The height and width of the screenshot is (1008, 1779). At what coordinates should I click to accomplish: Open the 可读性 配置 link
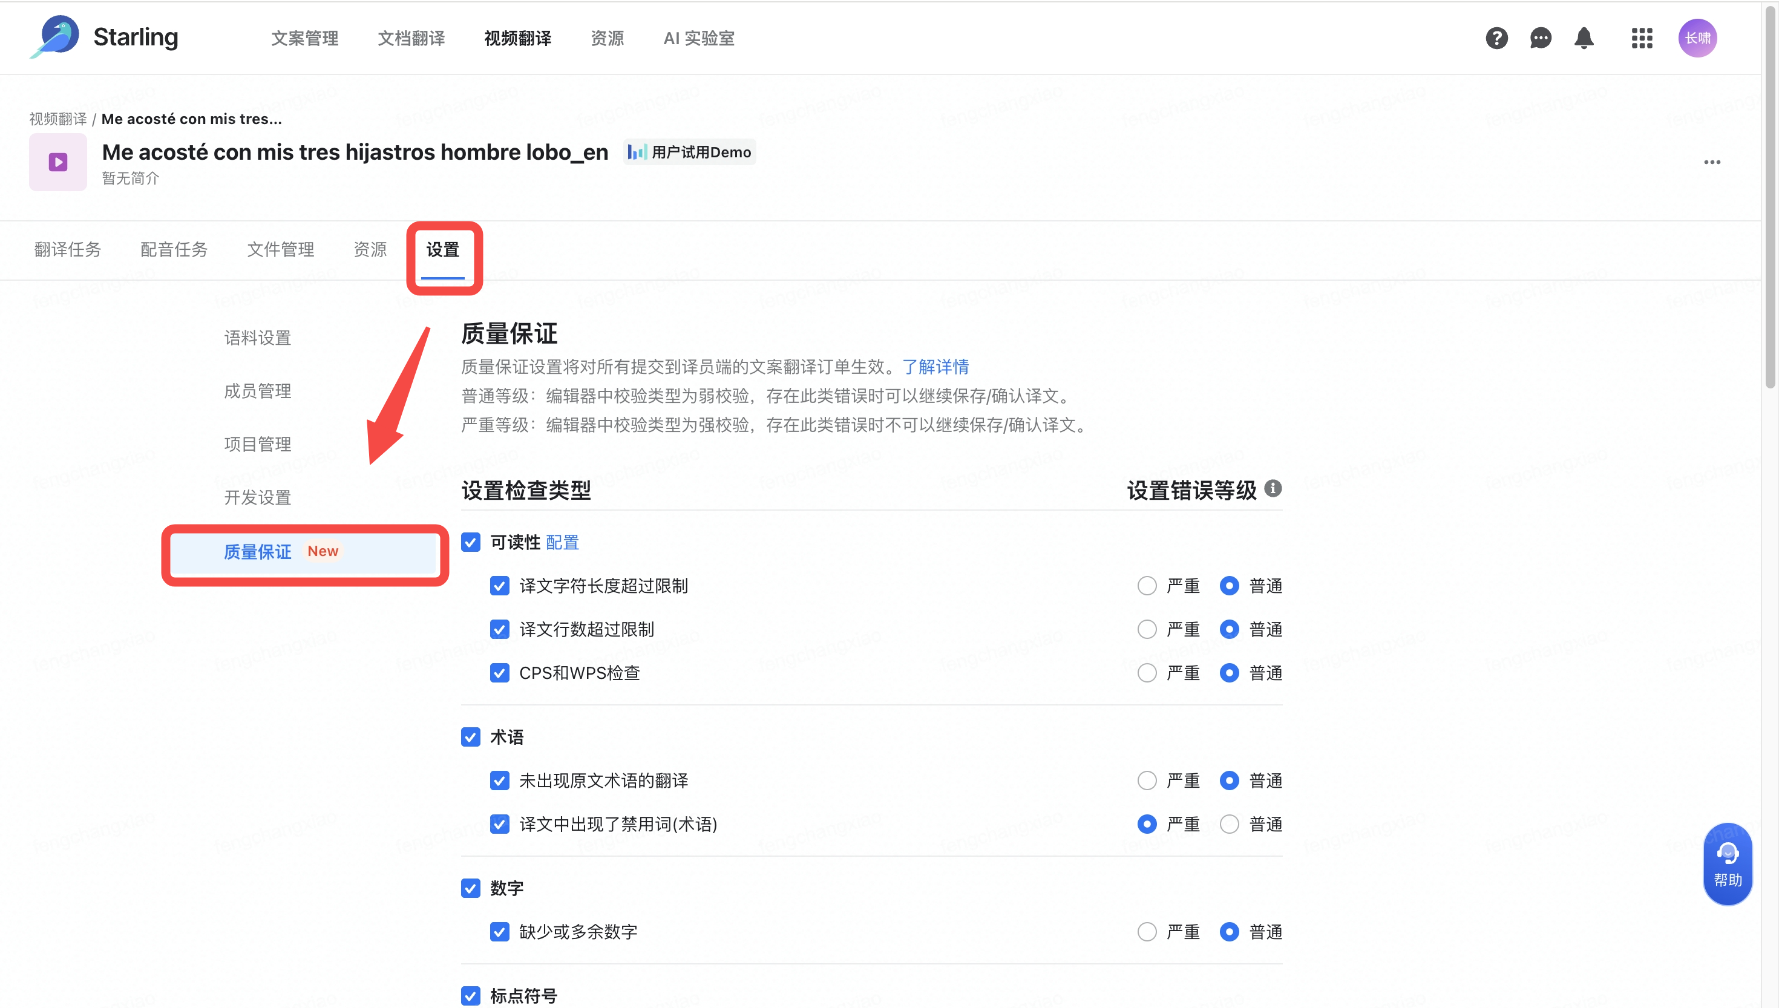click(x=562, y=542)
